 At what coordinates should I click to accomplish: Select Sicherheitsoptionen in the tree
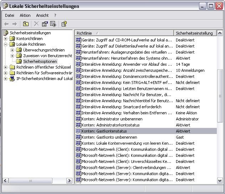tap(40, 61)
